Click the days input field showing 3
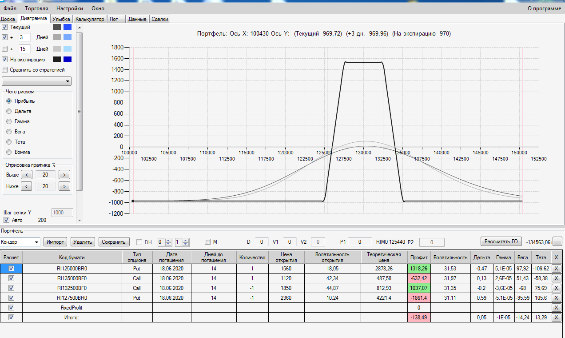The image size is (565, 338). click(24, 37)
